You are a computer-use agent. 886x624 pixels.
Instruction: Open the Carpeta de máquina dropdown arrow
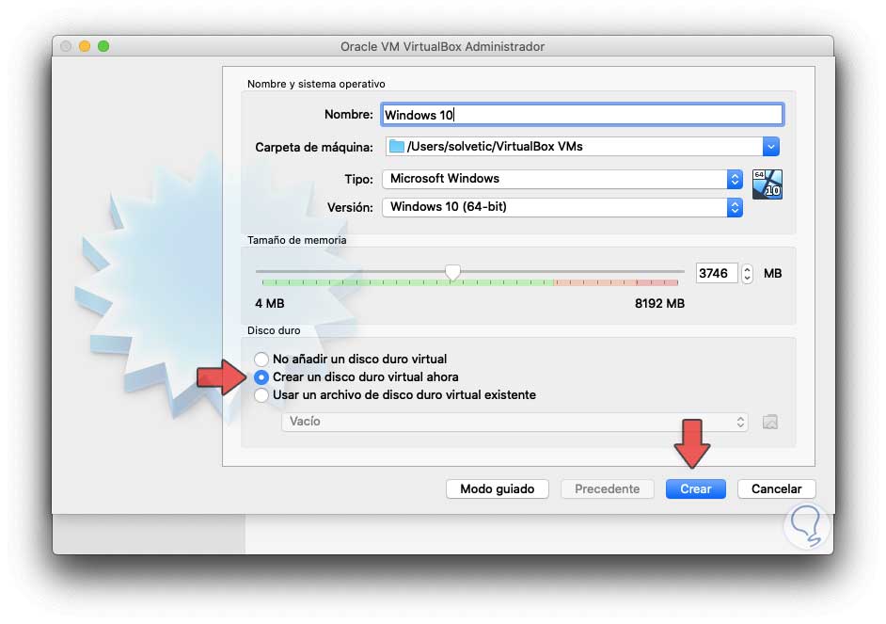[770, 147]
